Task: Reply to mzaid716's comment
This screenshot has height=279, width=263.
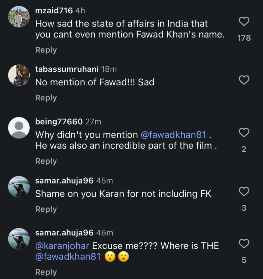Action: pos(46,50)
